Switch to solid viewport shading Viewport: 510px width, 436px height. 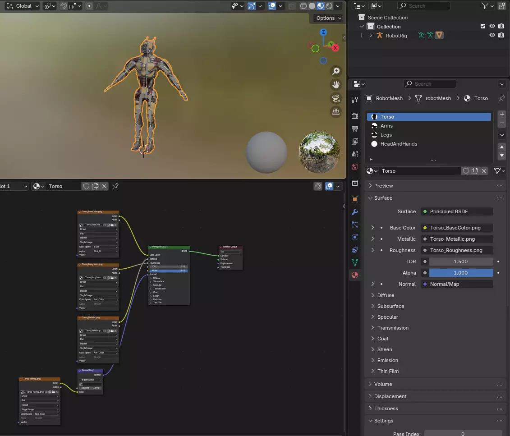tap(312, 6)
